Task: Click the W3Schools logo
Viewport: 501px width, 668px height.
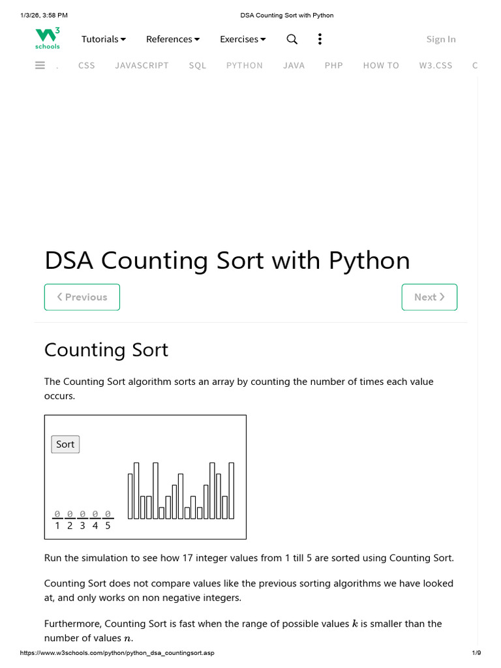Action: [47, 38]
